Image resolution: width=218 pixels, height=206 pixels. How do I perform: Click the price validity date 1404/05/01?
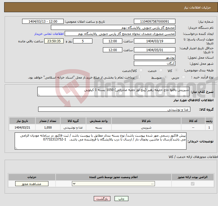coord(154,50)
